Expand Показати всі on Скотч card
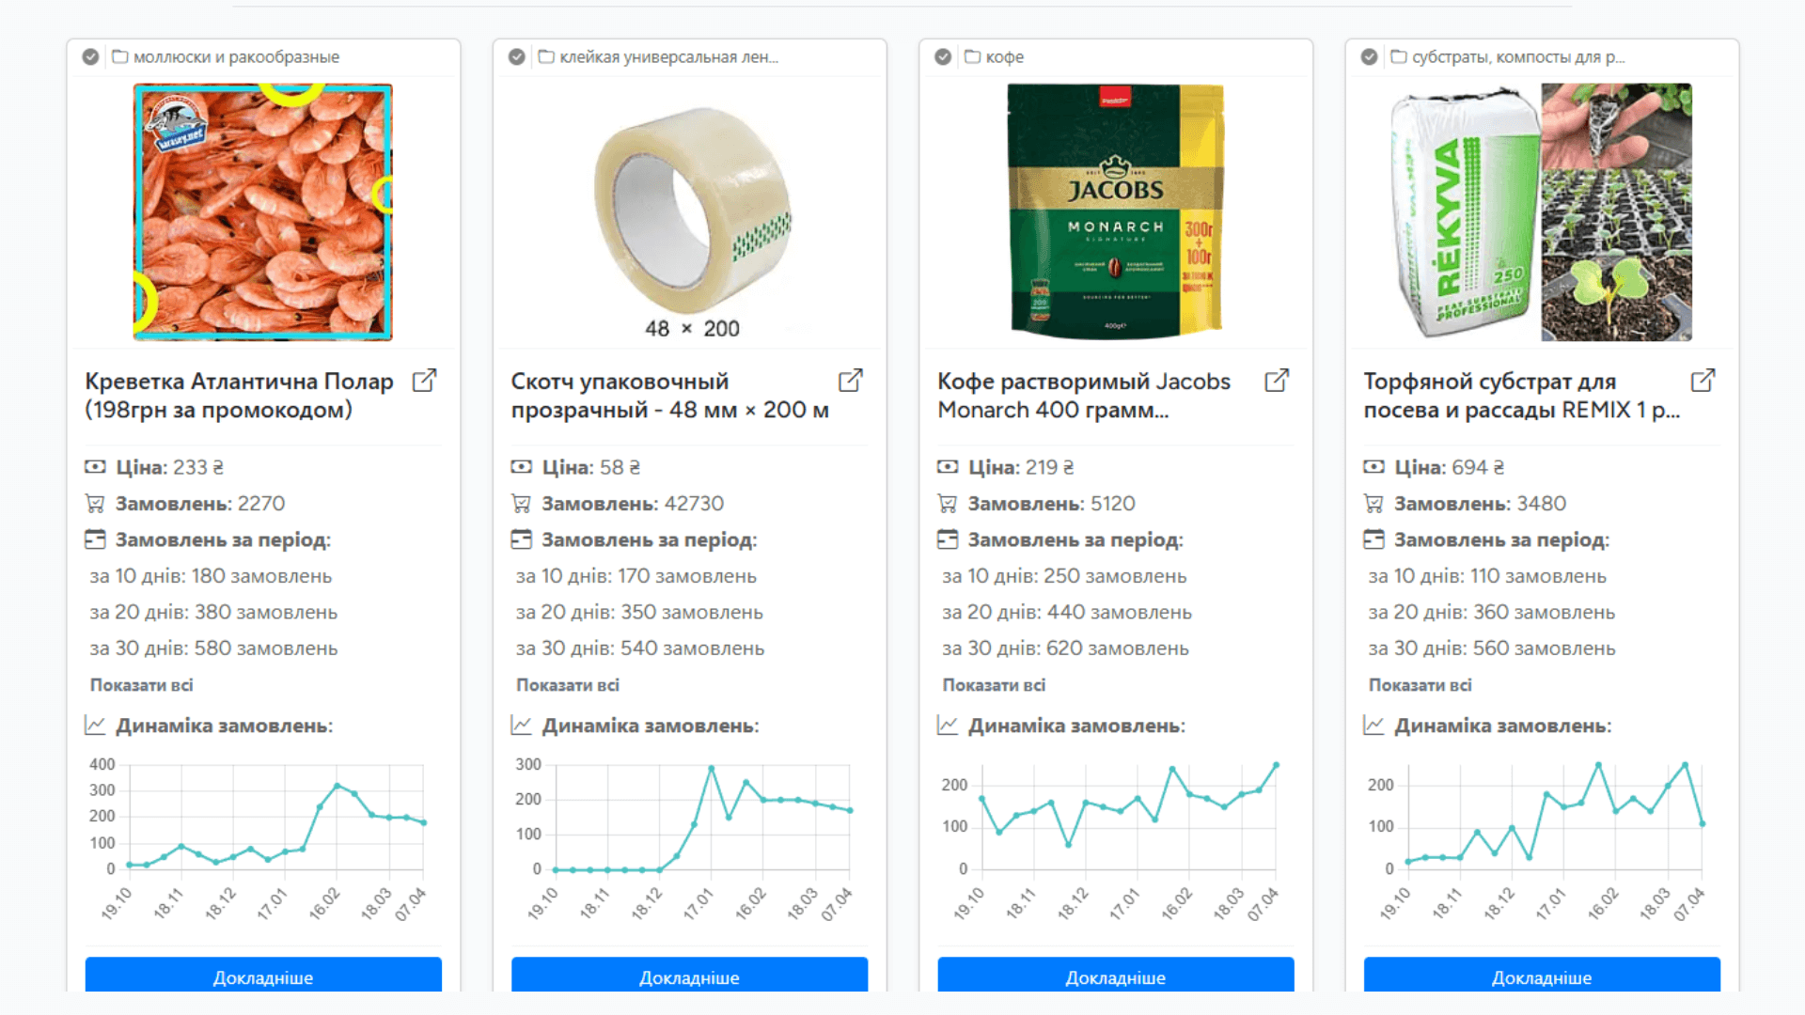Image resolution: width=1805 pixels, height=1015 pixels. click(567, 685)
